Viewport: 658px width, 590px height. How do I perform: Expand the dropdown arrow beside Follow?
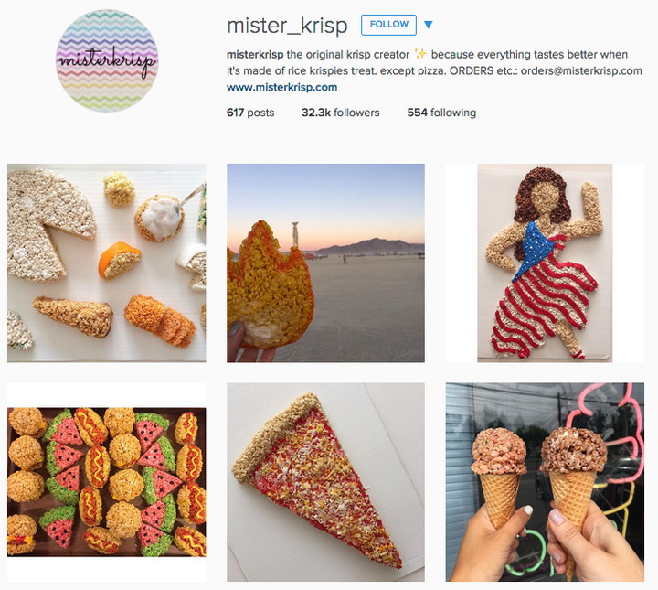pos(428,25)
